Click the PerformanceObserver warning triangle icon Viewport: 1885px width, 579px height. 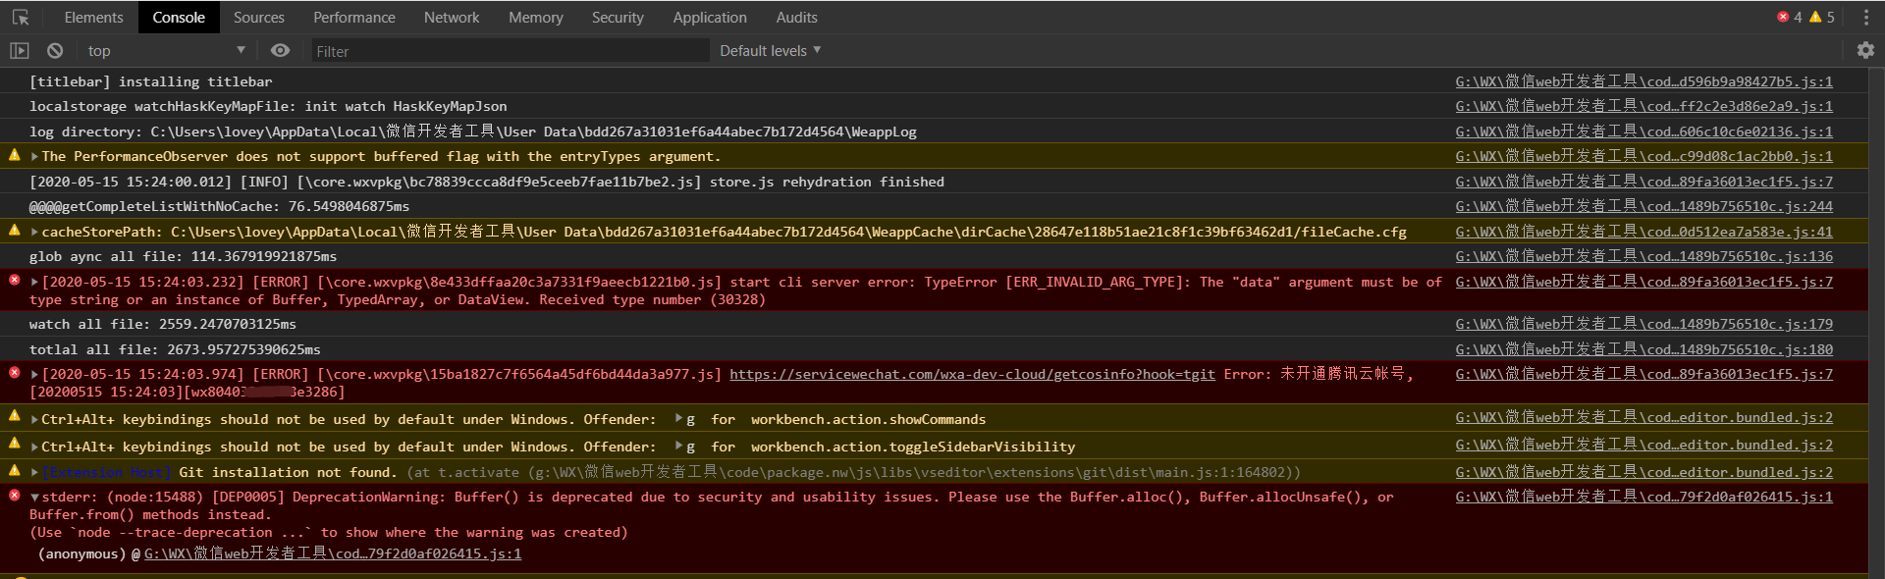tap(15, 155)
